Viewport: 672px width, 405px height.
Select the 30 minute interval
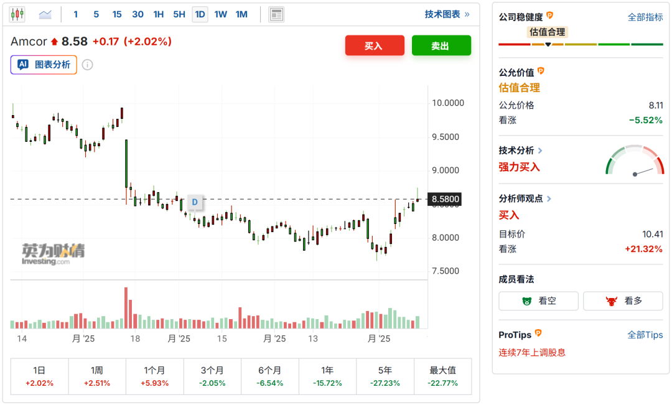pos(138,14)
